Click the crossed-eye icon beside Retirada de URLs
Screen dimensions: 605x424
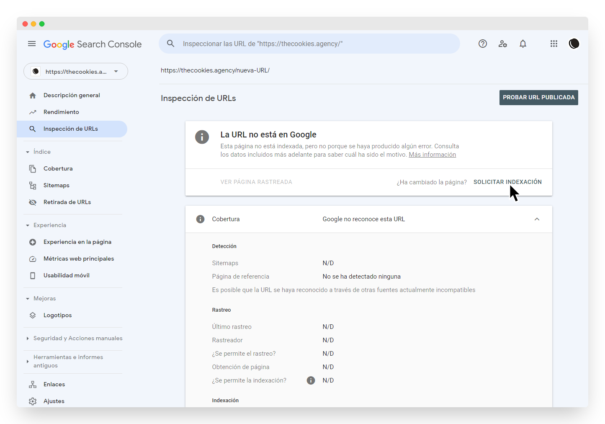pos(33,202)
